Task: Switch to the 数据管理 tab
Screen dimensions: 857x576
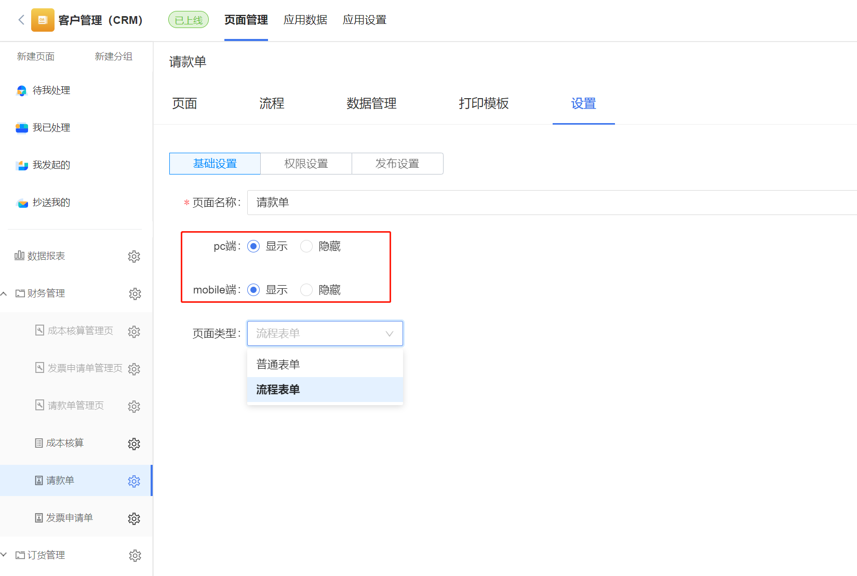Action: click(371, 103)
